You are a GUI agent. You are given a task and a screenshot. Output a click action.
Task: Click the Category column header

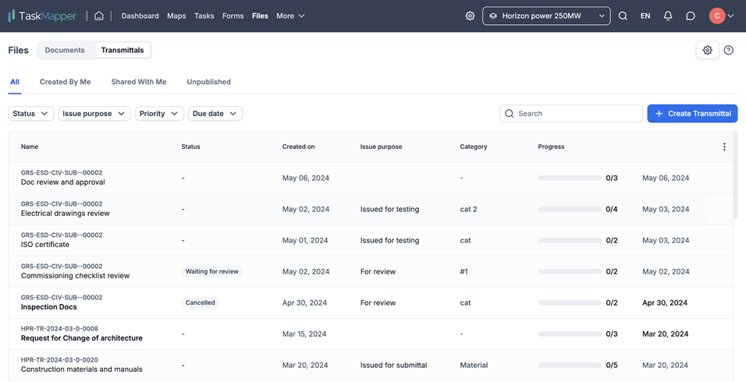(x=474, y=147)
